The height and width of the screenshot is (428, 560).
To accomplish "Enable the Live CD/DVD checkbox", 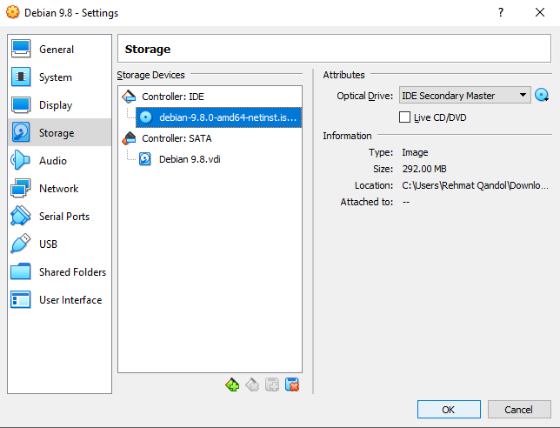I will (404, 117).
